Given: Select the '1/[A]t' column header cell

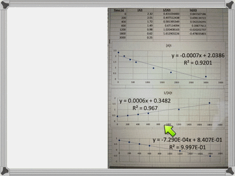Looking at the screenshot, I should [166, 10].
